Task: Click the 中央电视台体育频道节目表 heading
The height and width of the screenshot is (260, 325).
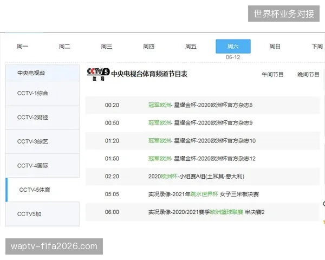Action: 149,74
